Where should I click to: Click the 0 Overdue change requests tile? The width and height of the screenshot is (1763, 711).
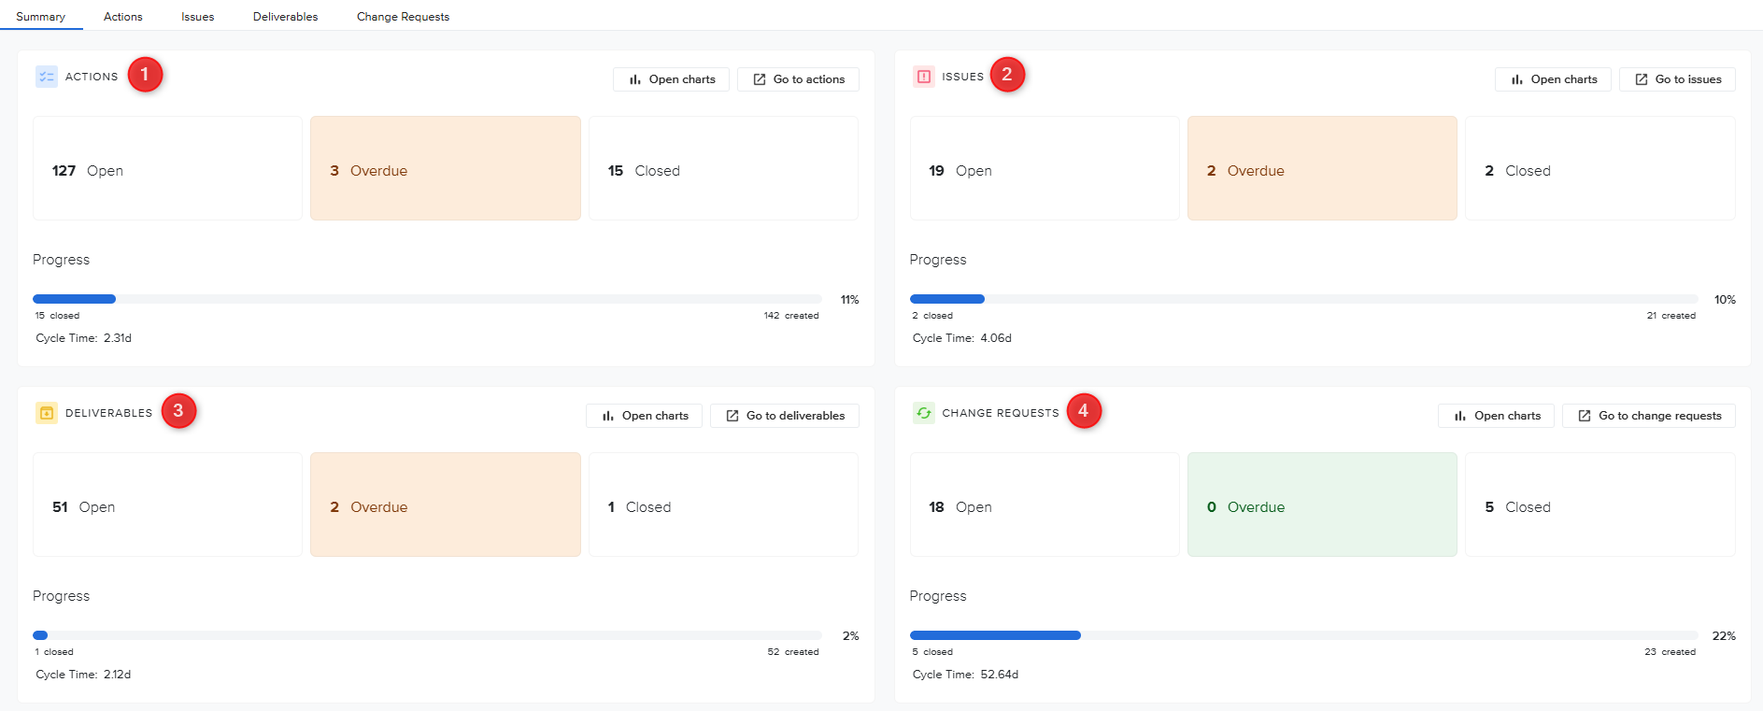[x=1321, y=505]
